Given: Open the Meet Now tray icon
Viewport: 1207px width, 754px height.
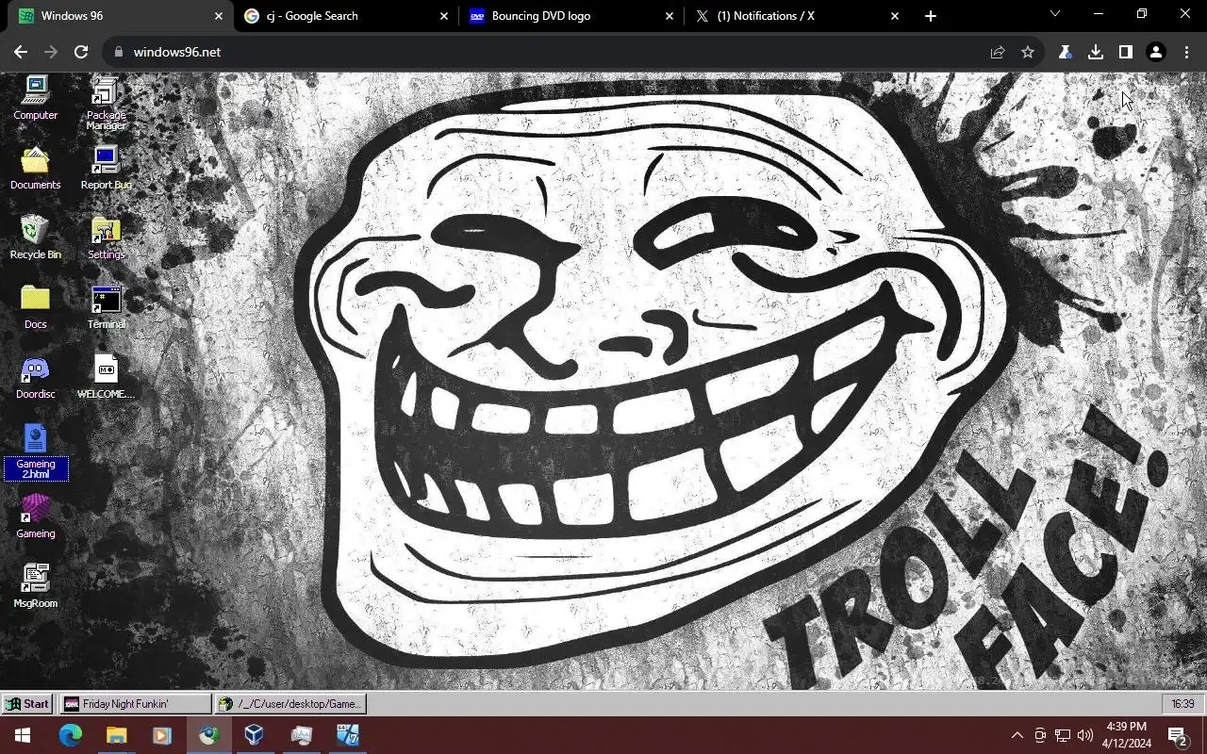Looking at the screenshot, I should click(1040, 735).
